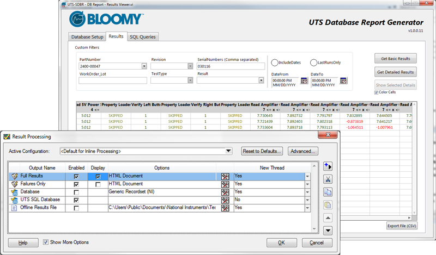Open options editor icon for UTS SQL Database
Screen dimensions: 436x255
(225, 200)
